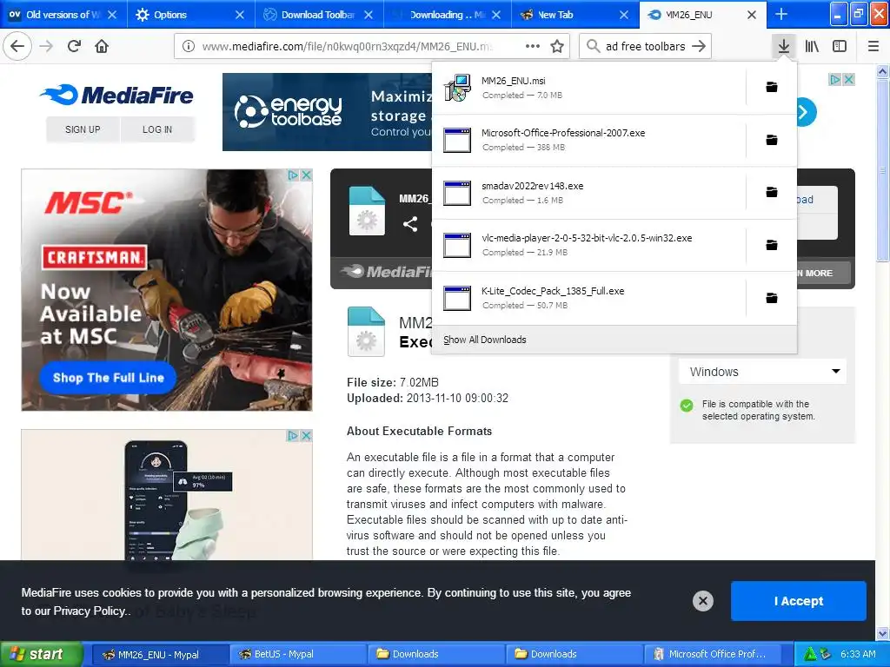Open the browser hamburger menu

873,47
